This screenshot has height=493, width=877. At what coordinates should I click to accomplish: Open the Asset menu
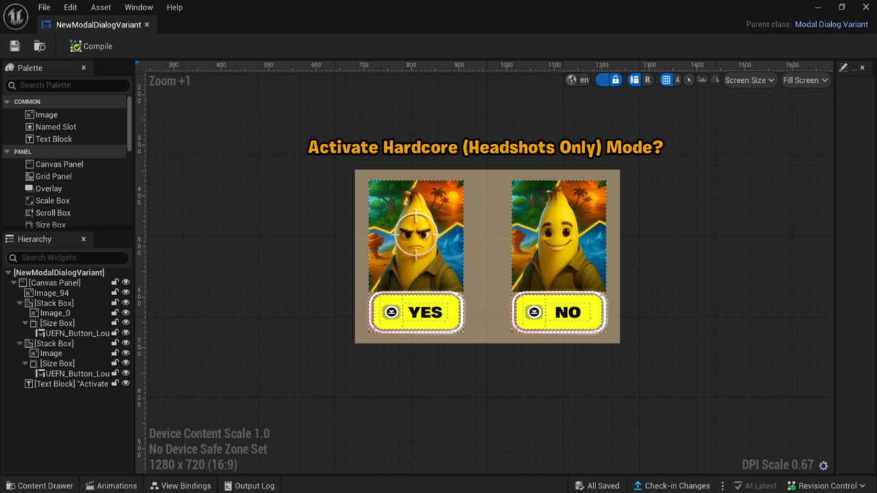click(x=101, y=8)
